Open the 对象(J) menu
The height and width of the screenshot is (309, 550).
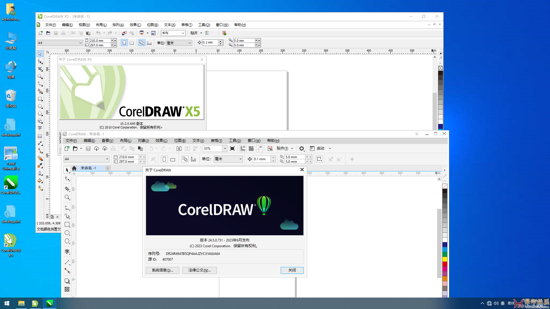tap(143, 140)
